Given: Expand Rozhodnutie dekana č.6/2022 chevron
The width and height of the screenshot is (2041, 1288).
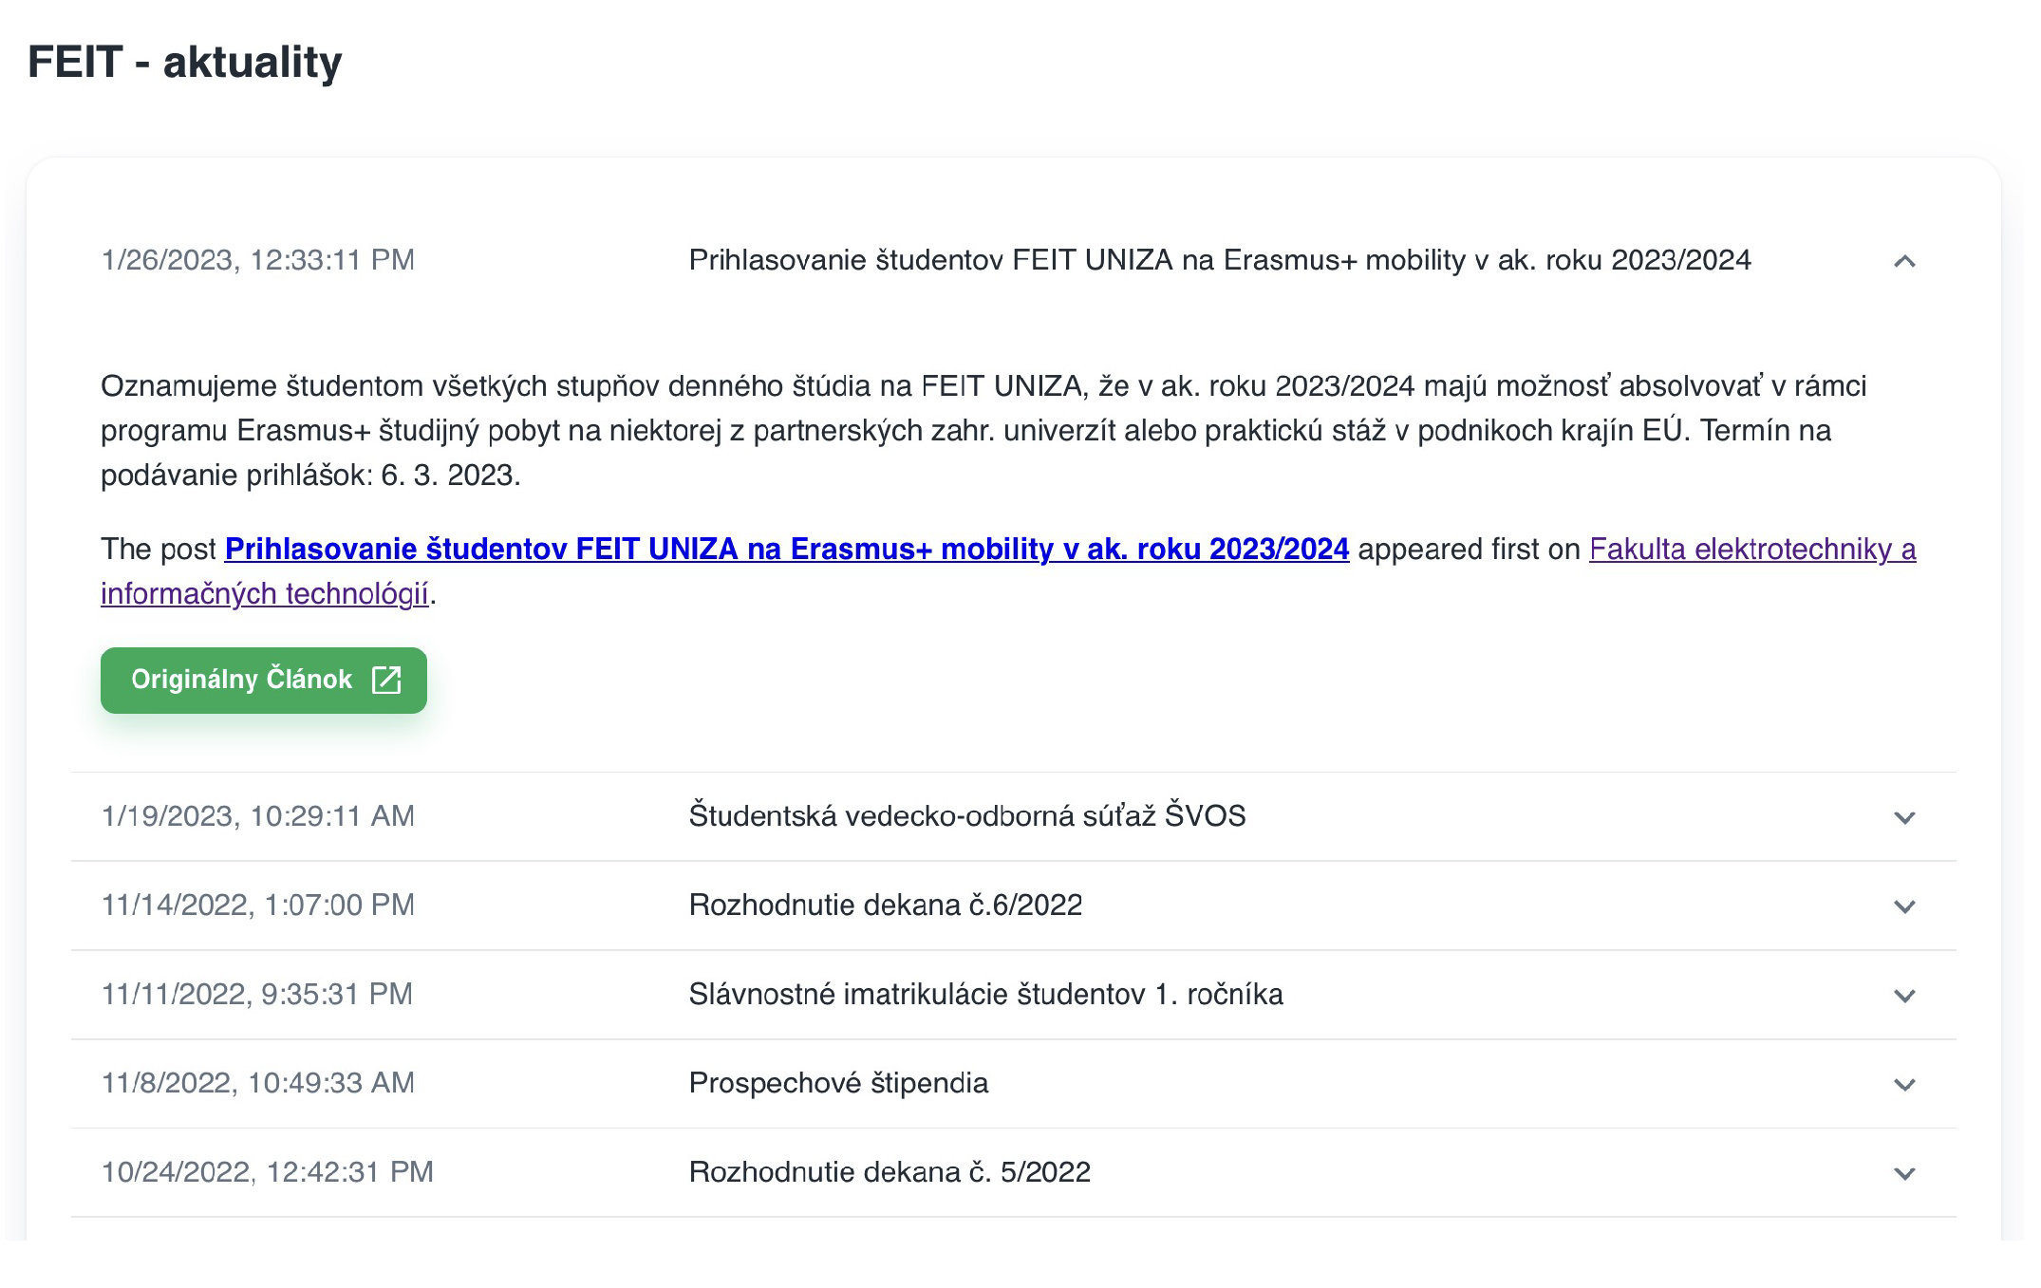Looking at the screenshot, I should (x=1903, y=906).
